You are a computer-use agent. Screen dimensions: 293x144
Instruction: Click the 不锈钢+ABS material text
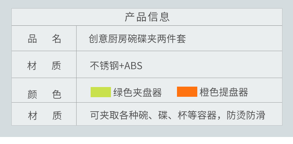tap(116, 66)
